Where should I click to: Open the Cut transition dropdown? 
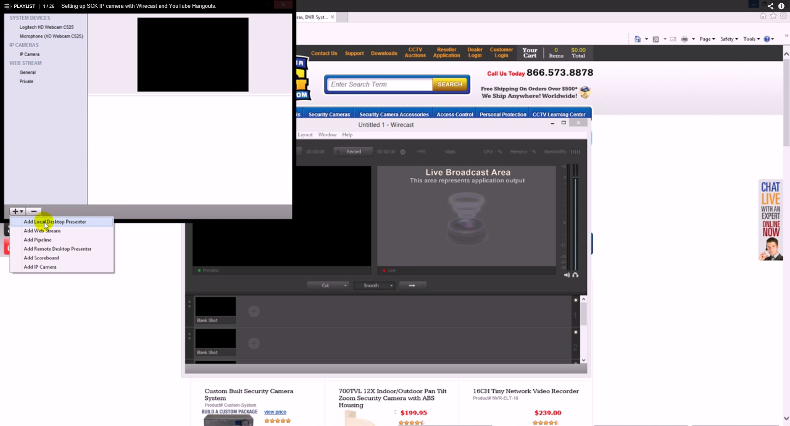pyautogui.click(x=328, y=286)
